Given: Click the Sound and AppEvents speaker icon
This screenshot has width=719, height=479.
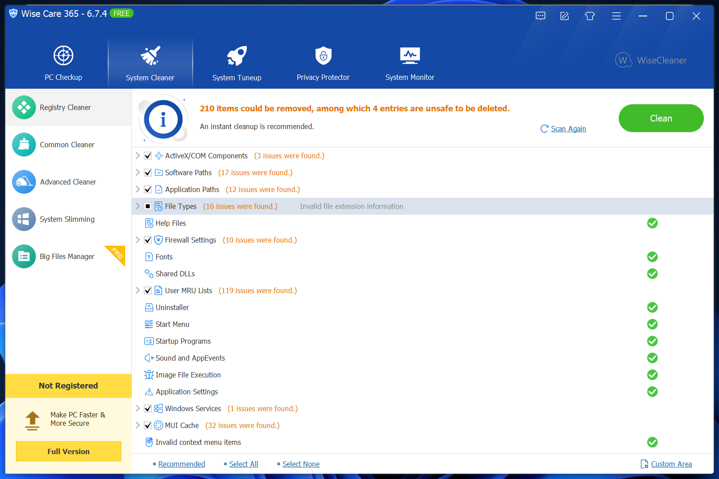Looking at the screenshot, I should click(x=149, y=358).
